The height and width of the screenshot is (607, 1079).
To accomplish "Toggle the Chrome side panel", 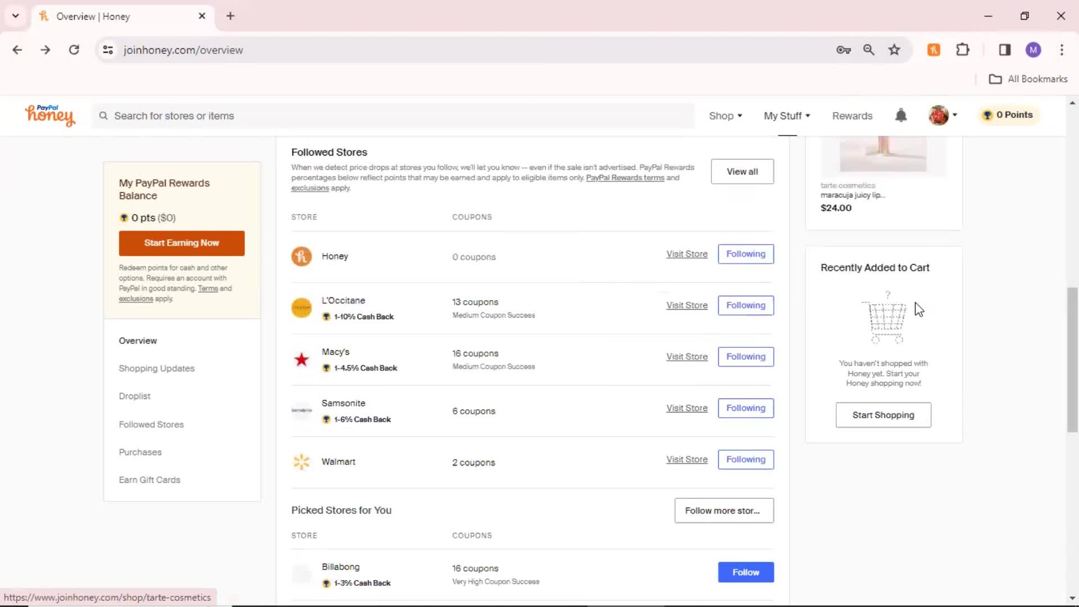I will 1005,50.
